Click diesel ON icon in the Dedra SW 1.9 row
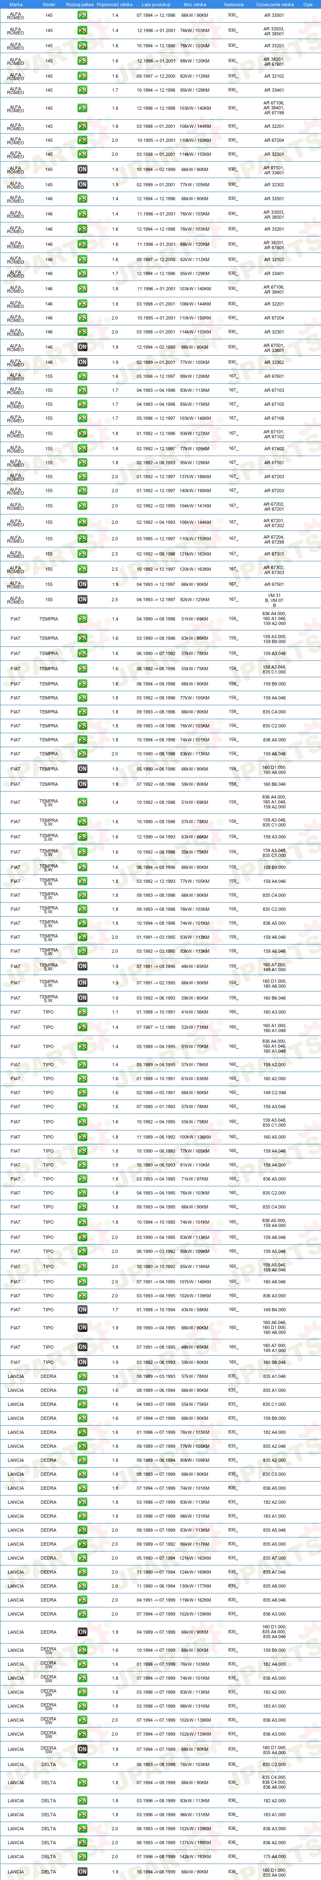This screenshot has height=1880, width=321. click(x=82, y=1749)
